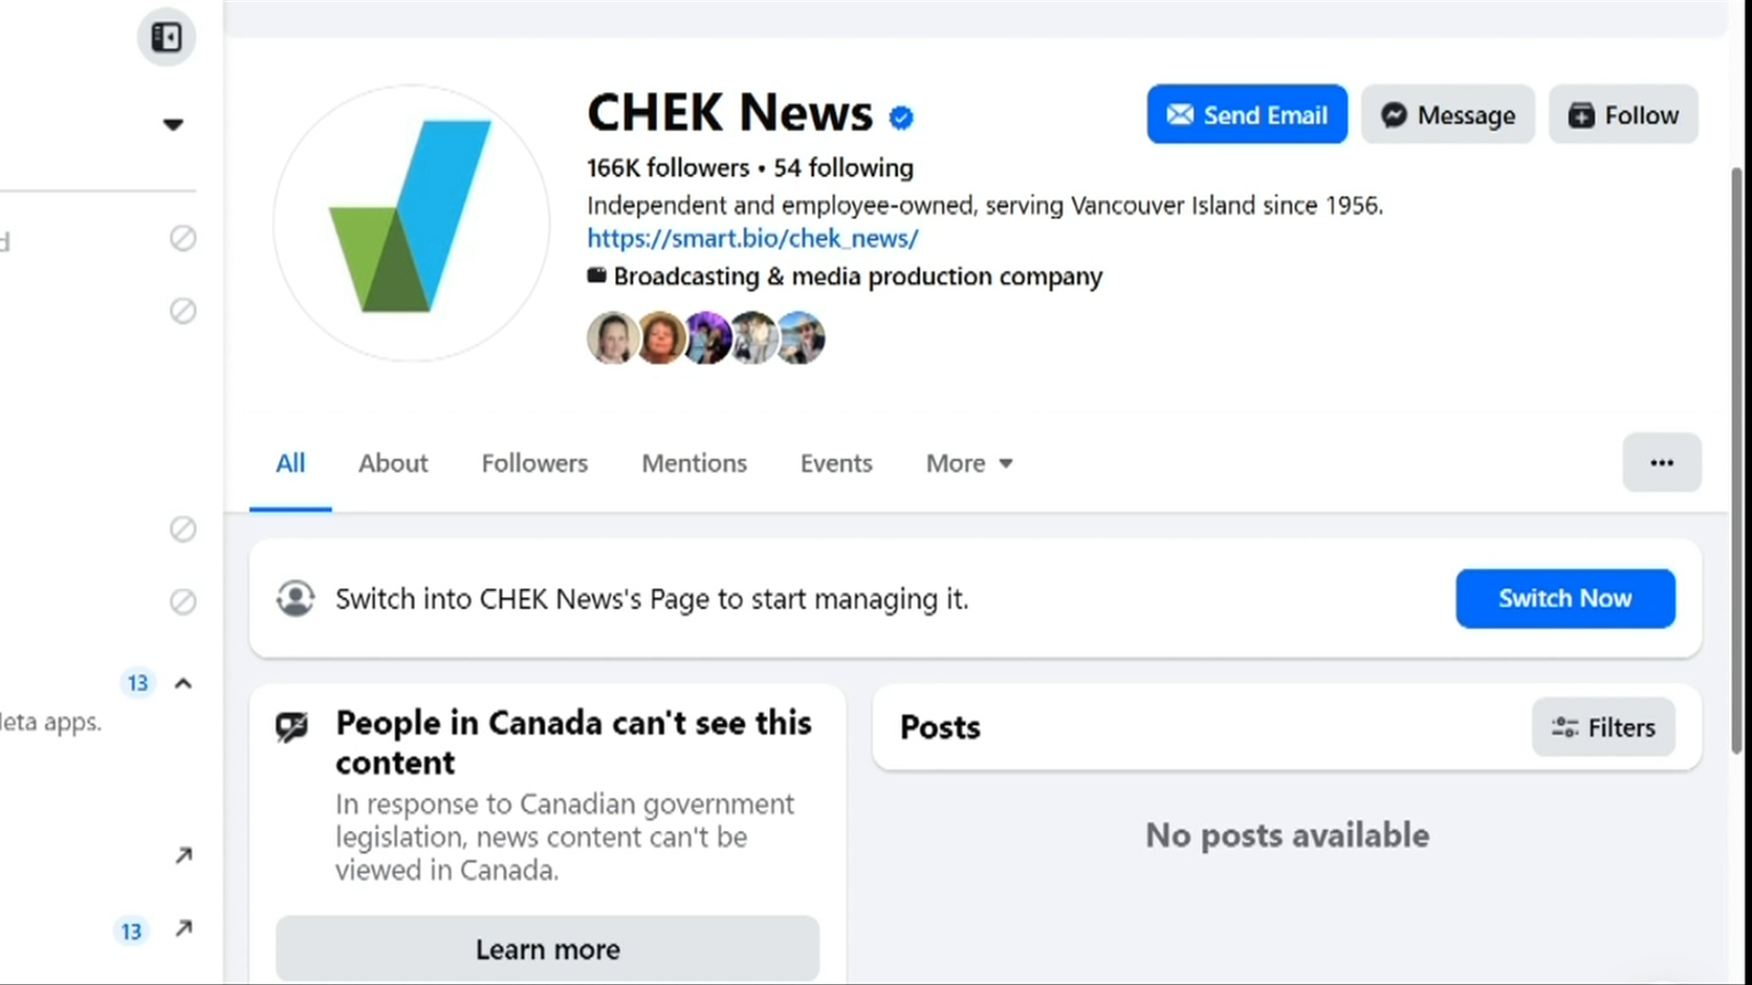Click Learn more about Canadian news restriction

point(547,949)
